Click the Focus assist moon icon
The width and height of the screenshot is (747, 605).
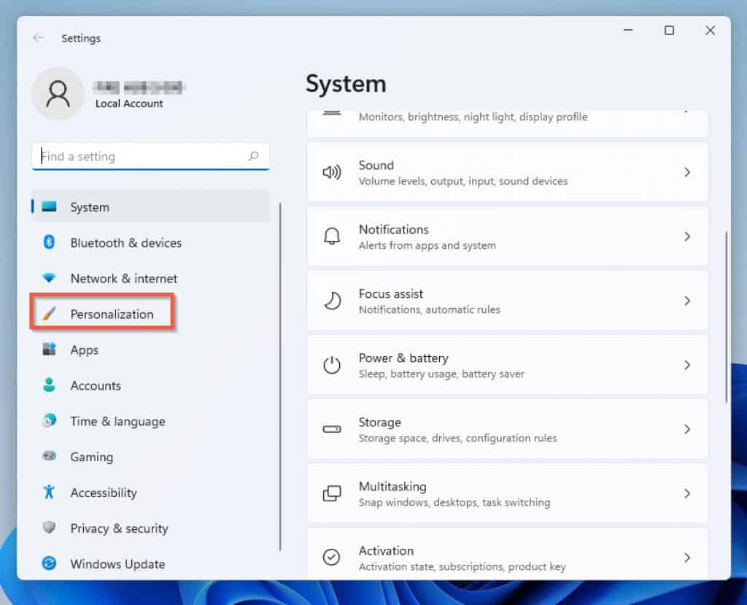332,301
